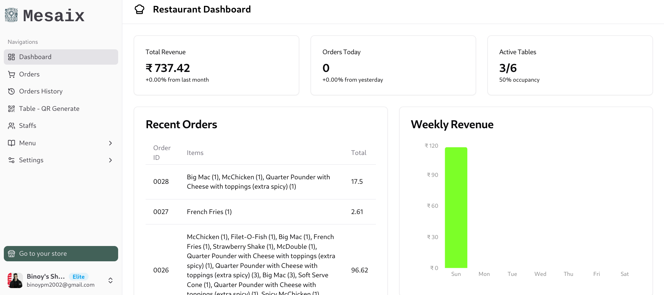Open Table - QR Generate page

point(61,109)
